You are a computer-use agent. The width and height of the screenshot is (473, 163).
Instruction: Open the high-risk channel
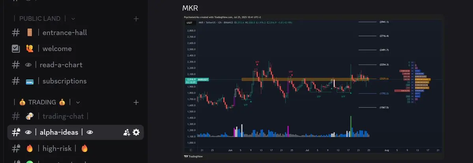pyautogui.click(x=75, y=148)
